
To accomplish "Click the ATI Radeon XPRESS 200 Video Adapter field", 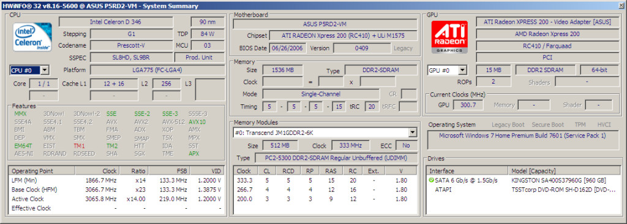I will [x=547, y=22].
